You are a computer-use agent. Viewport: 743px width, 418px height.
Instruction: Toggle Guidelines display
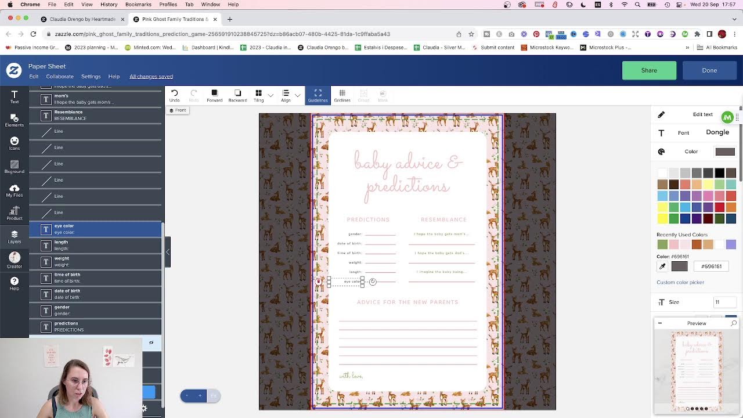click(318, 96)
